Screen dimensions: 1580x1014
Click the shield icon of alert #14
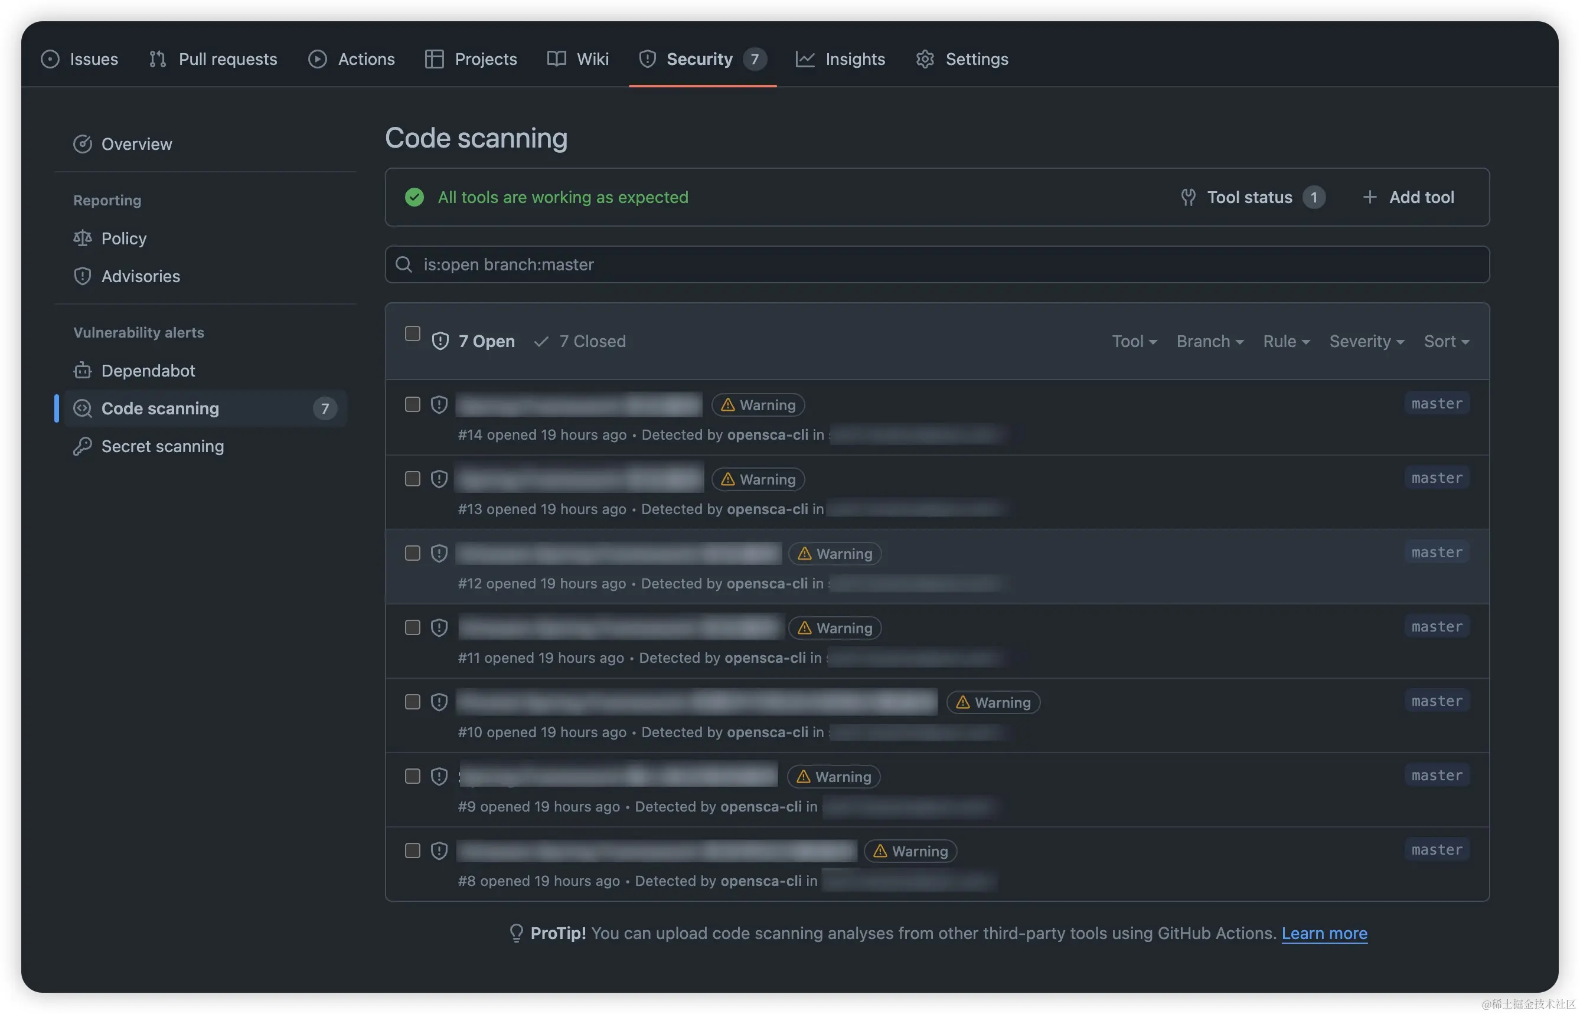coord(439,405)
